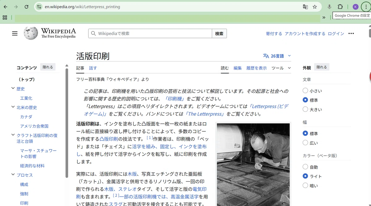
Task: Open the Chrome profile avatar K
Action: tap(356, 7)
